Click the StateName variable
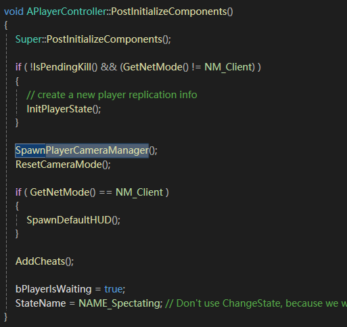The width and height of the screenshot is (347, 327). [41, 303]
